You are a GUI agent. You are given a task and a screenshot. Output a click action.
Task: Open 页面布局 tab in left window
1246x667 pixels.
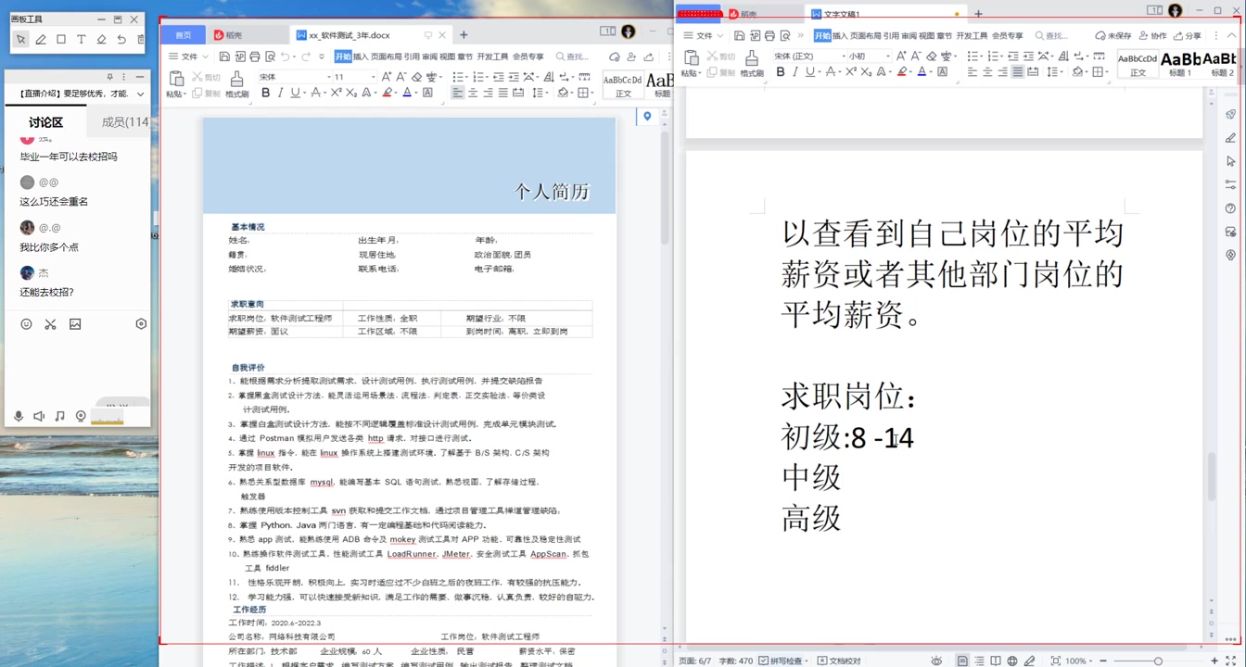(x=386, y=57)
